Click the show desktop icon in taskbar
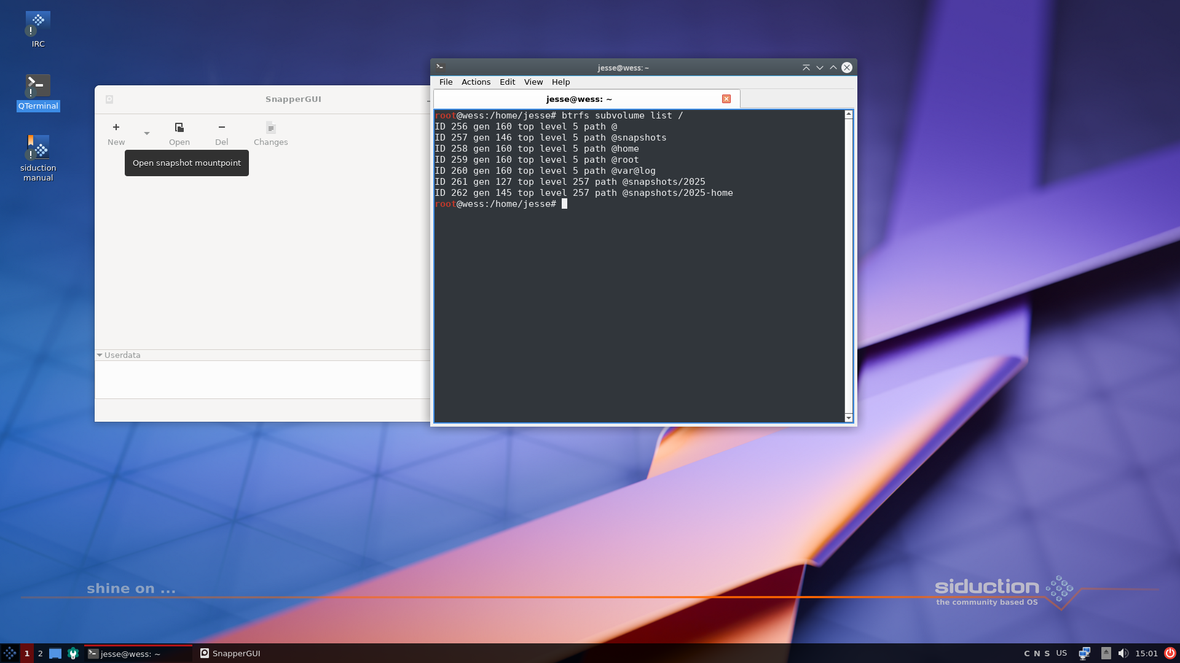Image resolution: width=1180 pixels, height=663 pixels. coord(55,653)
